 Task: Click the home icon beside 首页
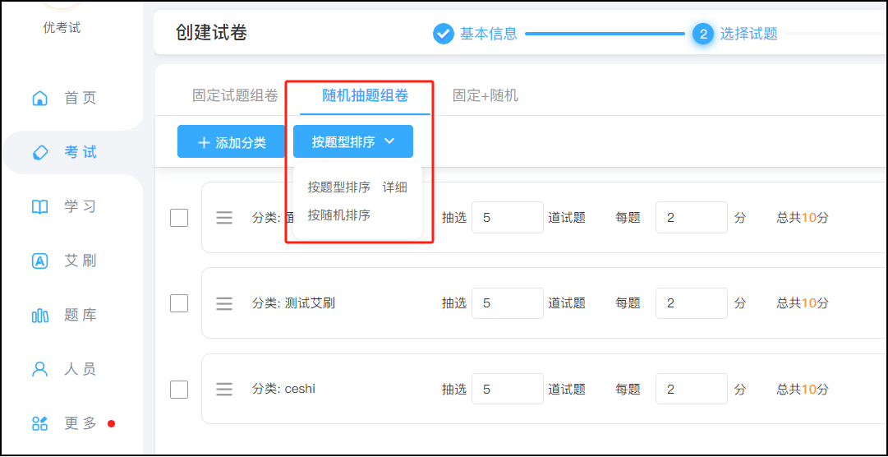click(39, 98)
